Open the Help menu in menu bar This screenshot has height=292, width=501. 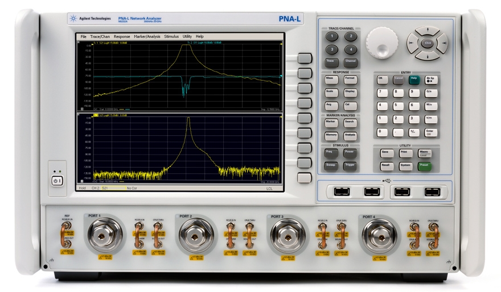pyautogui.click(x=199, y=37)
